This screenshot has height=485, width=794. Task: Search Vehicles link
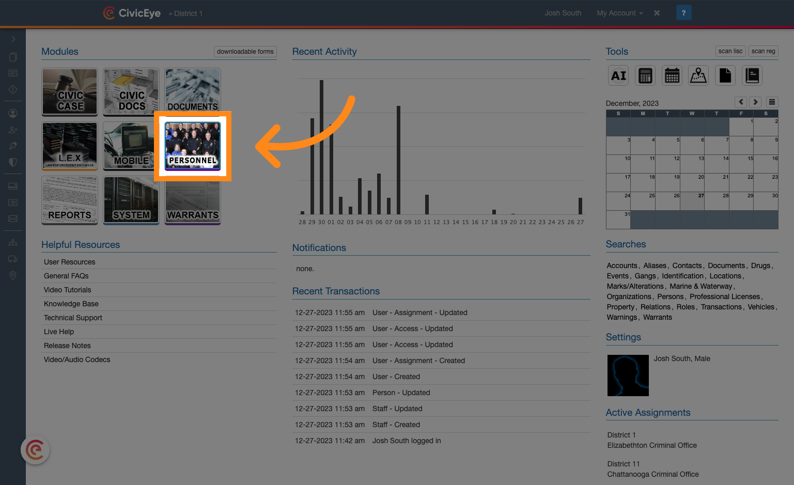[x=761, y=307]
